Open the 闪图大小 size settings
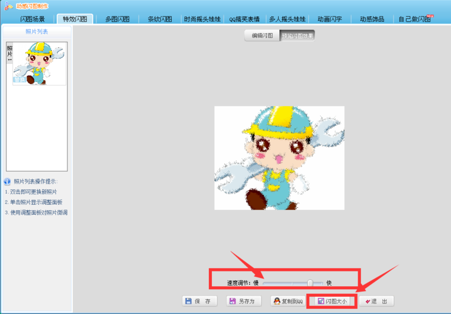451x314 pixels. click(332, 301)
